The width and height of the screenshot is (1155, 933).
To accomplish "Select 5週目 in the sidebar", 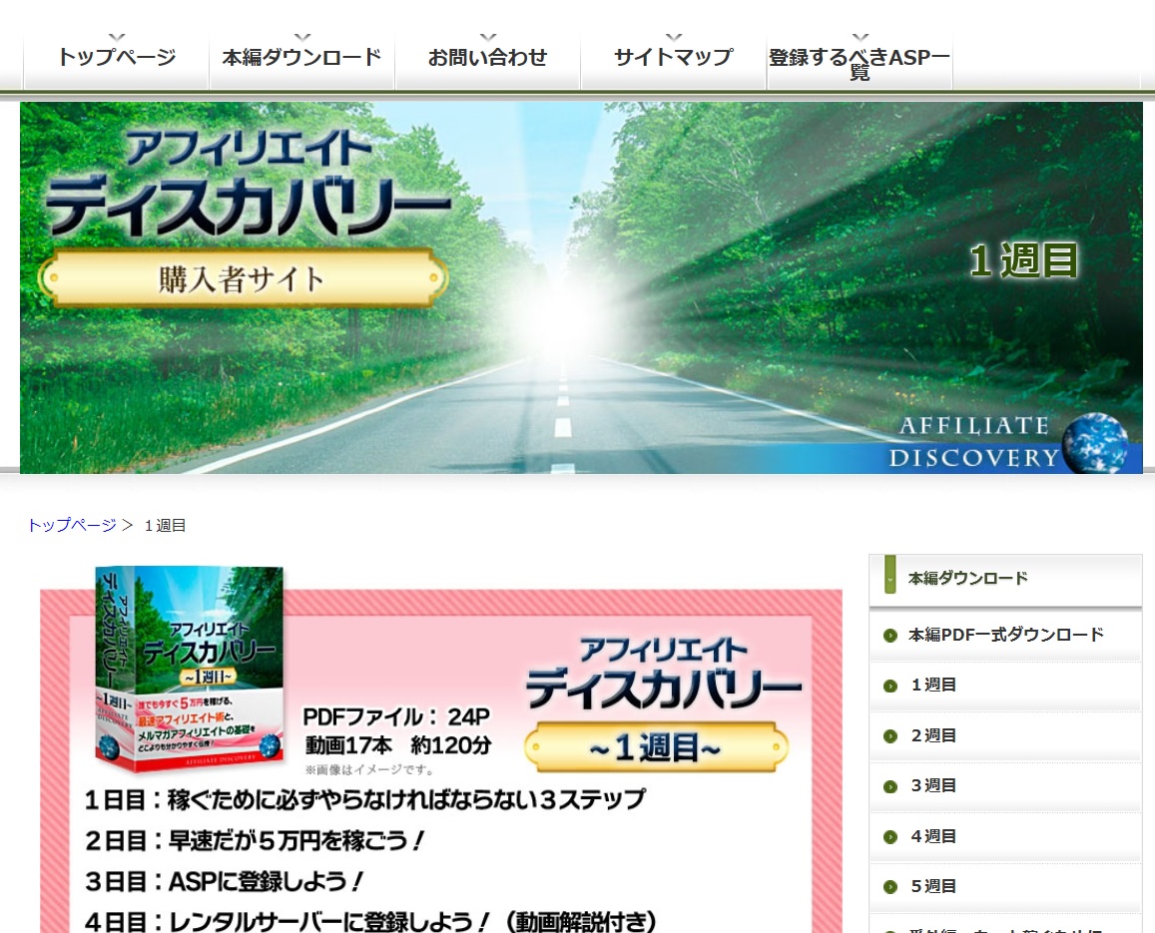I will [x=933, y=886].
